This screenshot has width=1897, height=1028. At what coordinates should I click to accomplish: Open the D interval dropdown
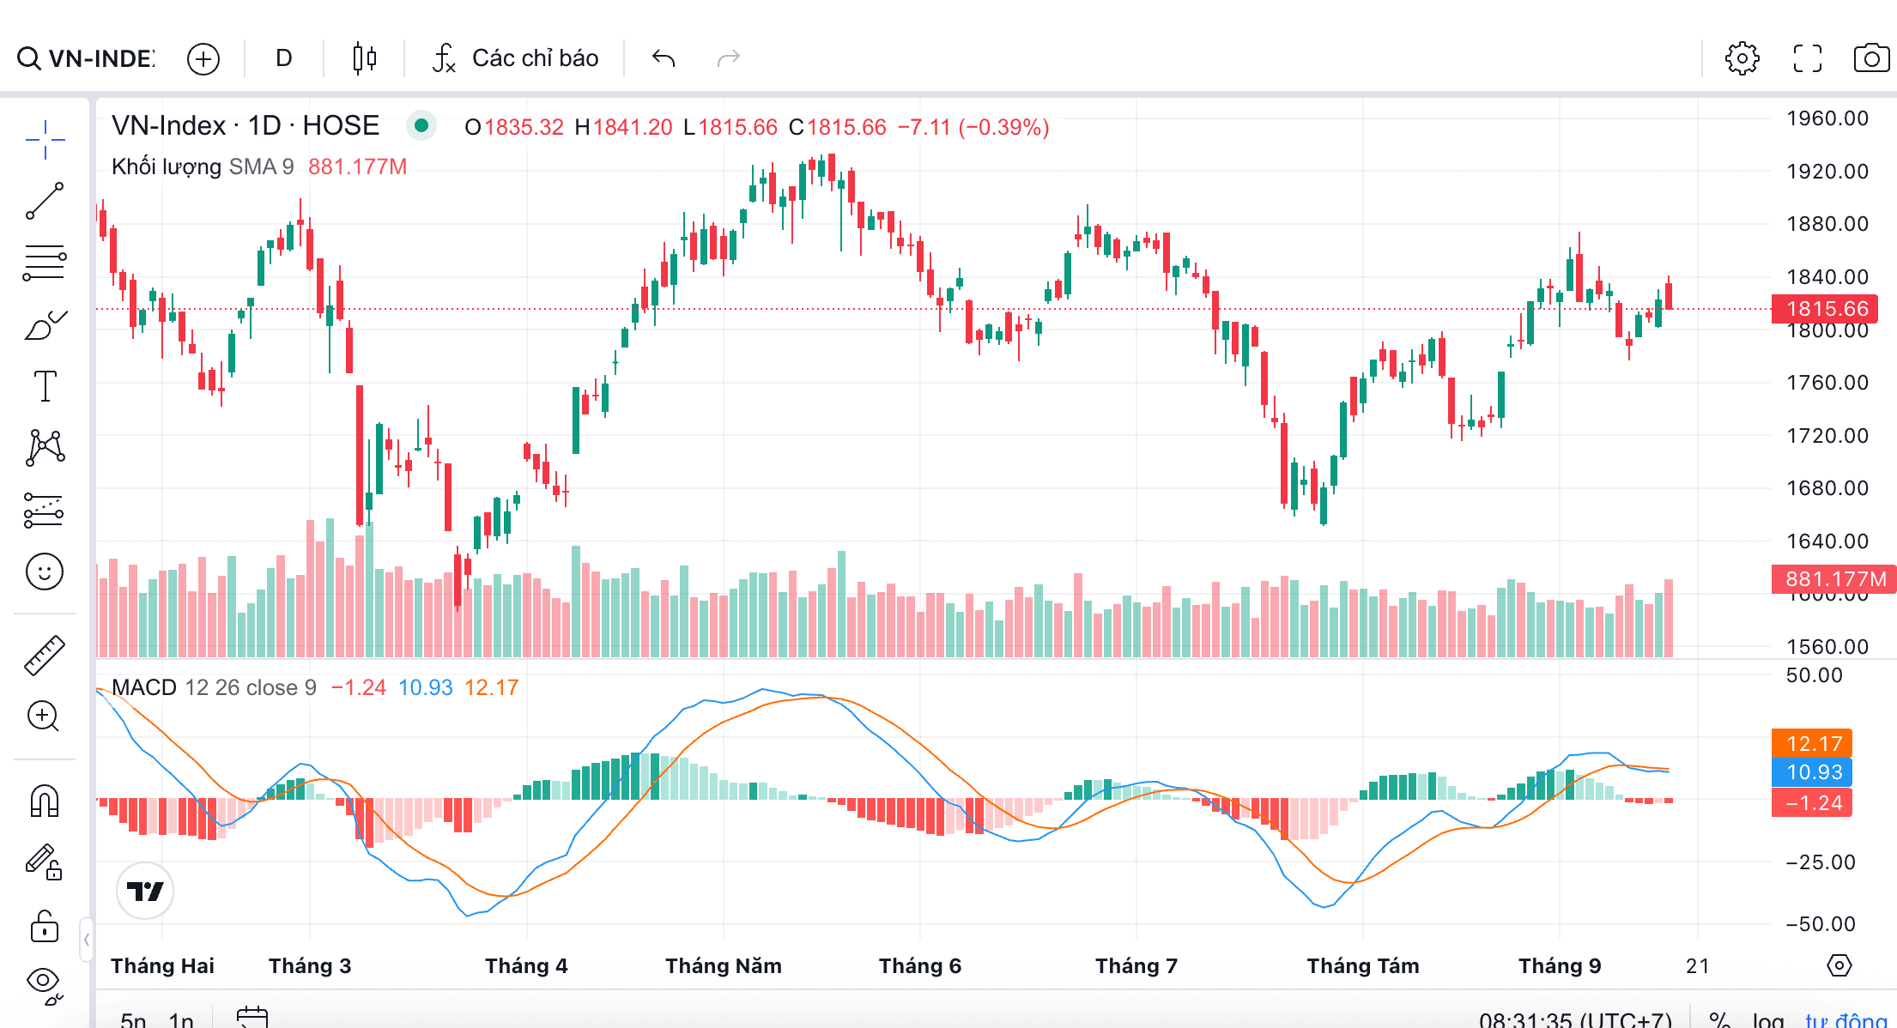point(284,58)
